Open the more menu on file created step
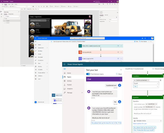Image resolution: width=164 pixels, height=133 pixels. tap(121, 46)
